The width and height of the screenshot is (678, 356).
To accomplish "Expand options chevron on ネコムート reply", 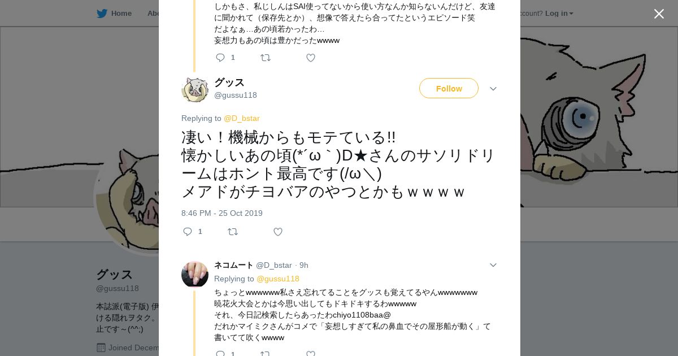I will click(493, 265).
